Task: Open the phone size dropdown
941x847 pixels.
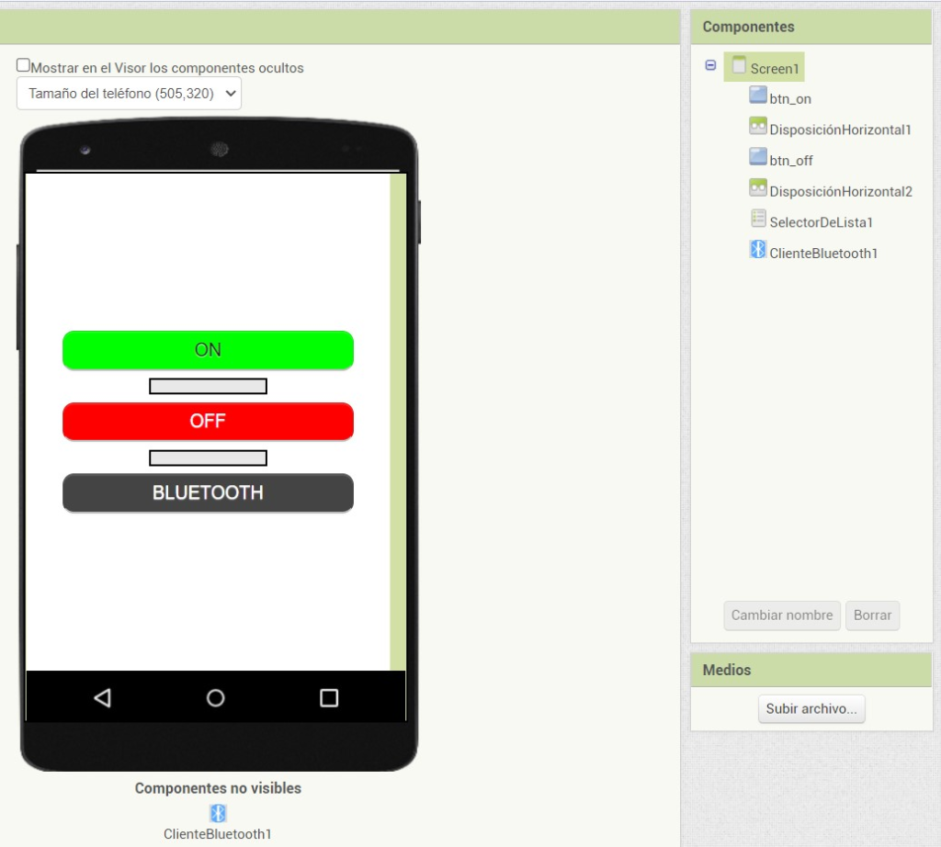Action: [x=129, y=94]
